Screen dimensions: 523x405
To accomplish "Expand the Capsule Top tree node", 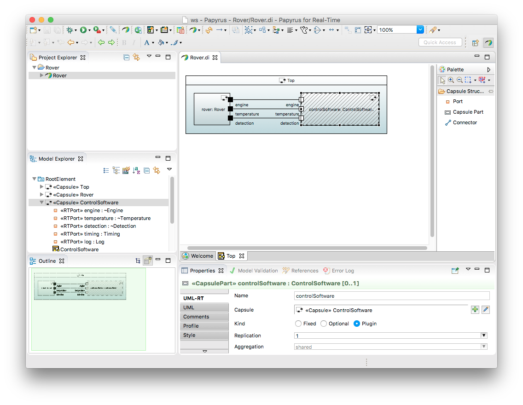I will coord(42,187).
